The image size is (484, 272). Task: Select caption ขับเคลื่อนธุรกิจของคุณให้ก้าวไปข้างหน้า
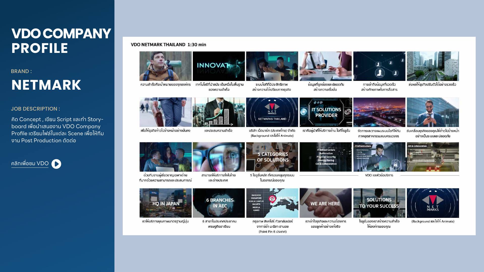(x=433, y=131)
